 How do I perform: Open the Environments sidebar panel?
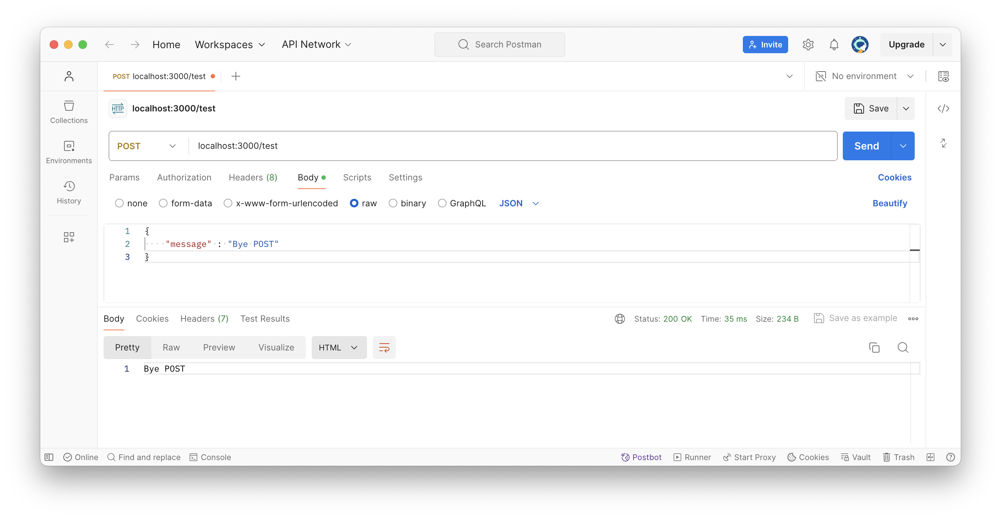(69, 153)
